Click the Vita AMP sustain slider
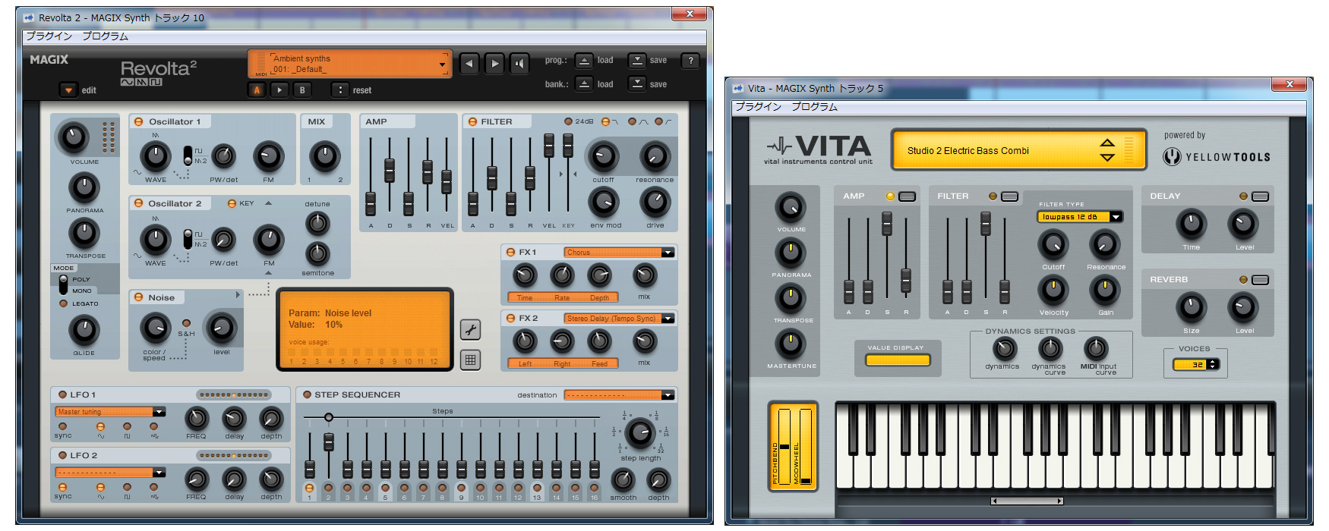This screenshot has width=1329, height=531. pos(887,223)
